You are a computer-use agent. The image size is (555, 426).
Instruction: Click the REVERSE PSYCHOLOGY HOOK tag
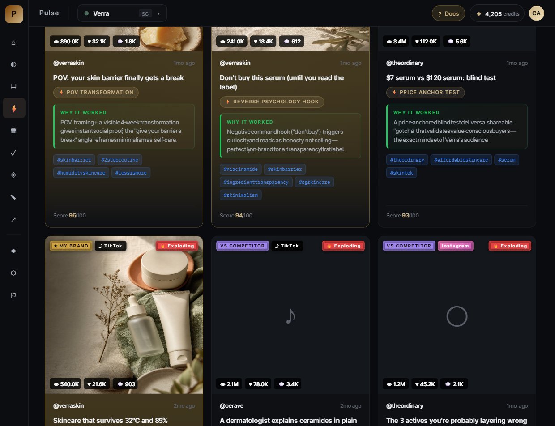coord(272,102)
